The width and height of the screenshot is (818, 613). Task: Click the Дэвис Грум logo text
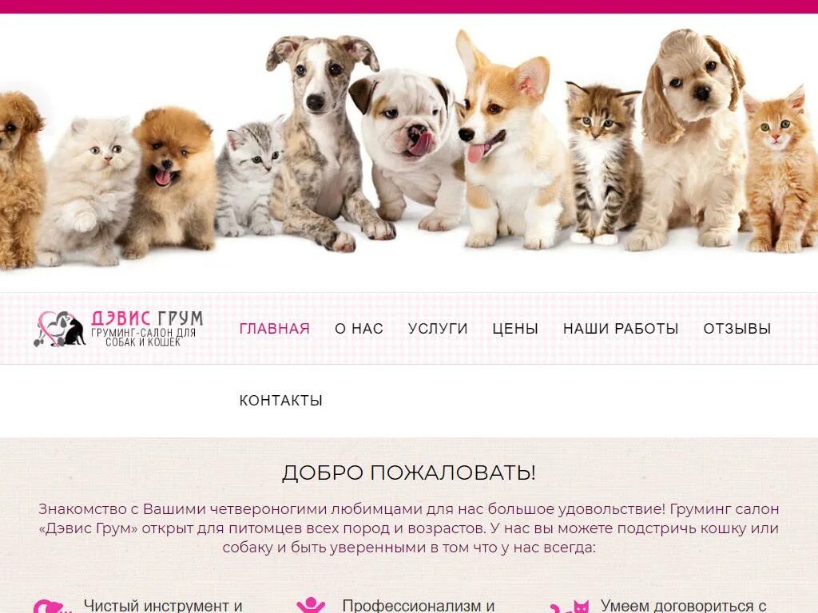(x=147, y=329)
